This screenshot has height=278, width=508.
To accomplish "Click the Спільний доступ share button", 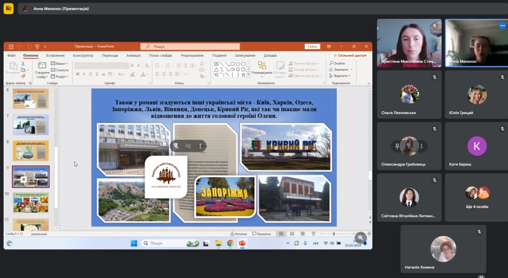I will tap(350, 55).
